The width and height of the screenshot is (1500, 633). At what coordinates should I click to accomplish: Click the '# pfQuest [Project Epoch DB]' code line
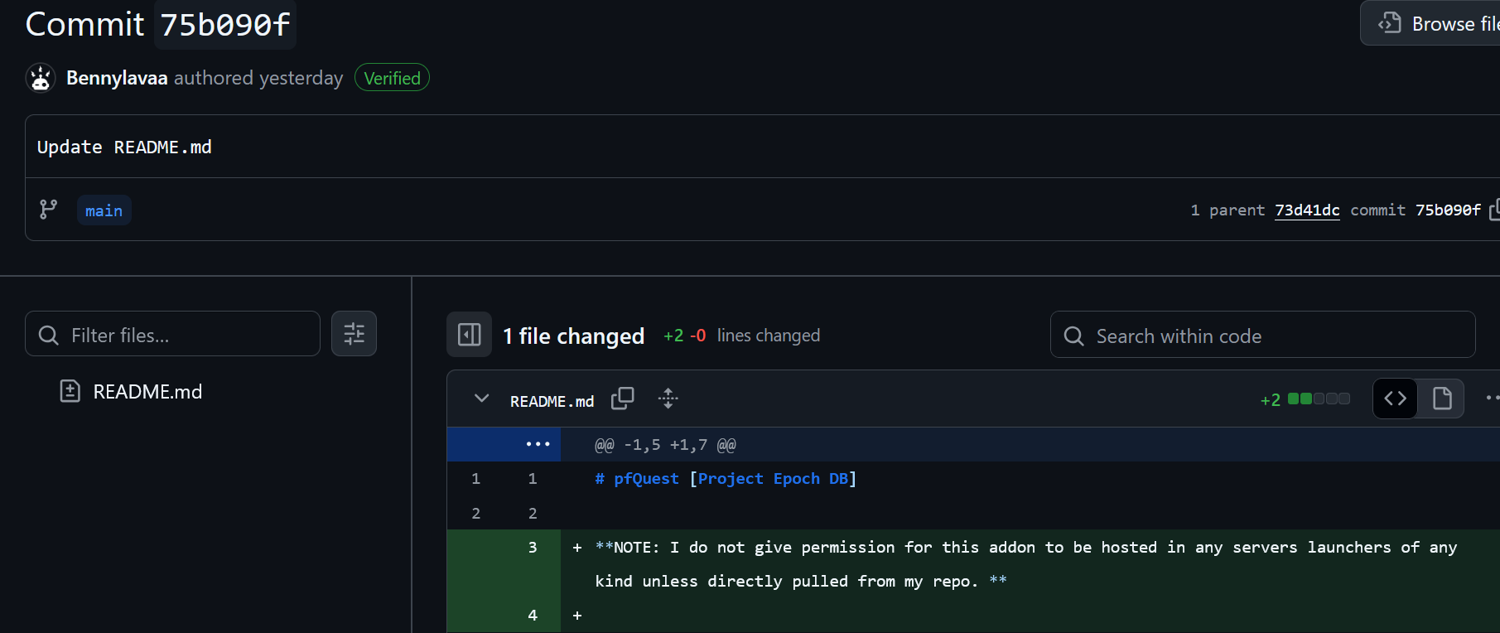pyautogui.click(x=726, y=479)
